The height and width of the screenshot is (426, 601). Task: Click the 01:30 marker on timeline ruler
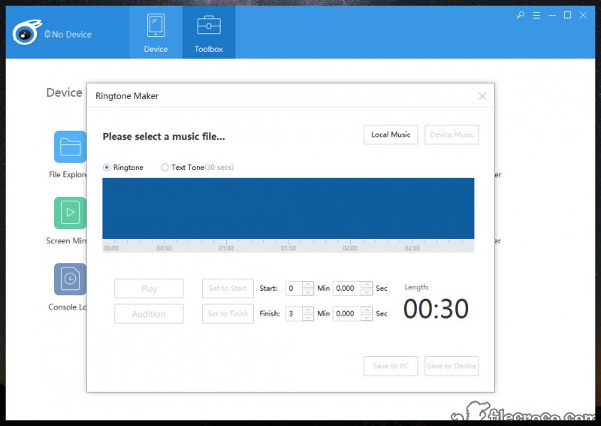pos(288,248)
